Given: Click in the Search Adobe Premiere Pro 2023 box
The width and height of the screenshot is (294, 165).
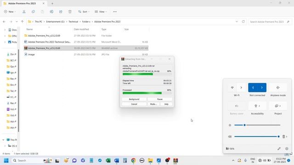Looking at the screenshot, I should 270,22.
